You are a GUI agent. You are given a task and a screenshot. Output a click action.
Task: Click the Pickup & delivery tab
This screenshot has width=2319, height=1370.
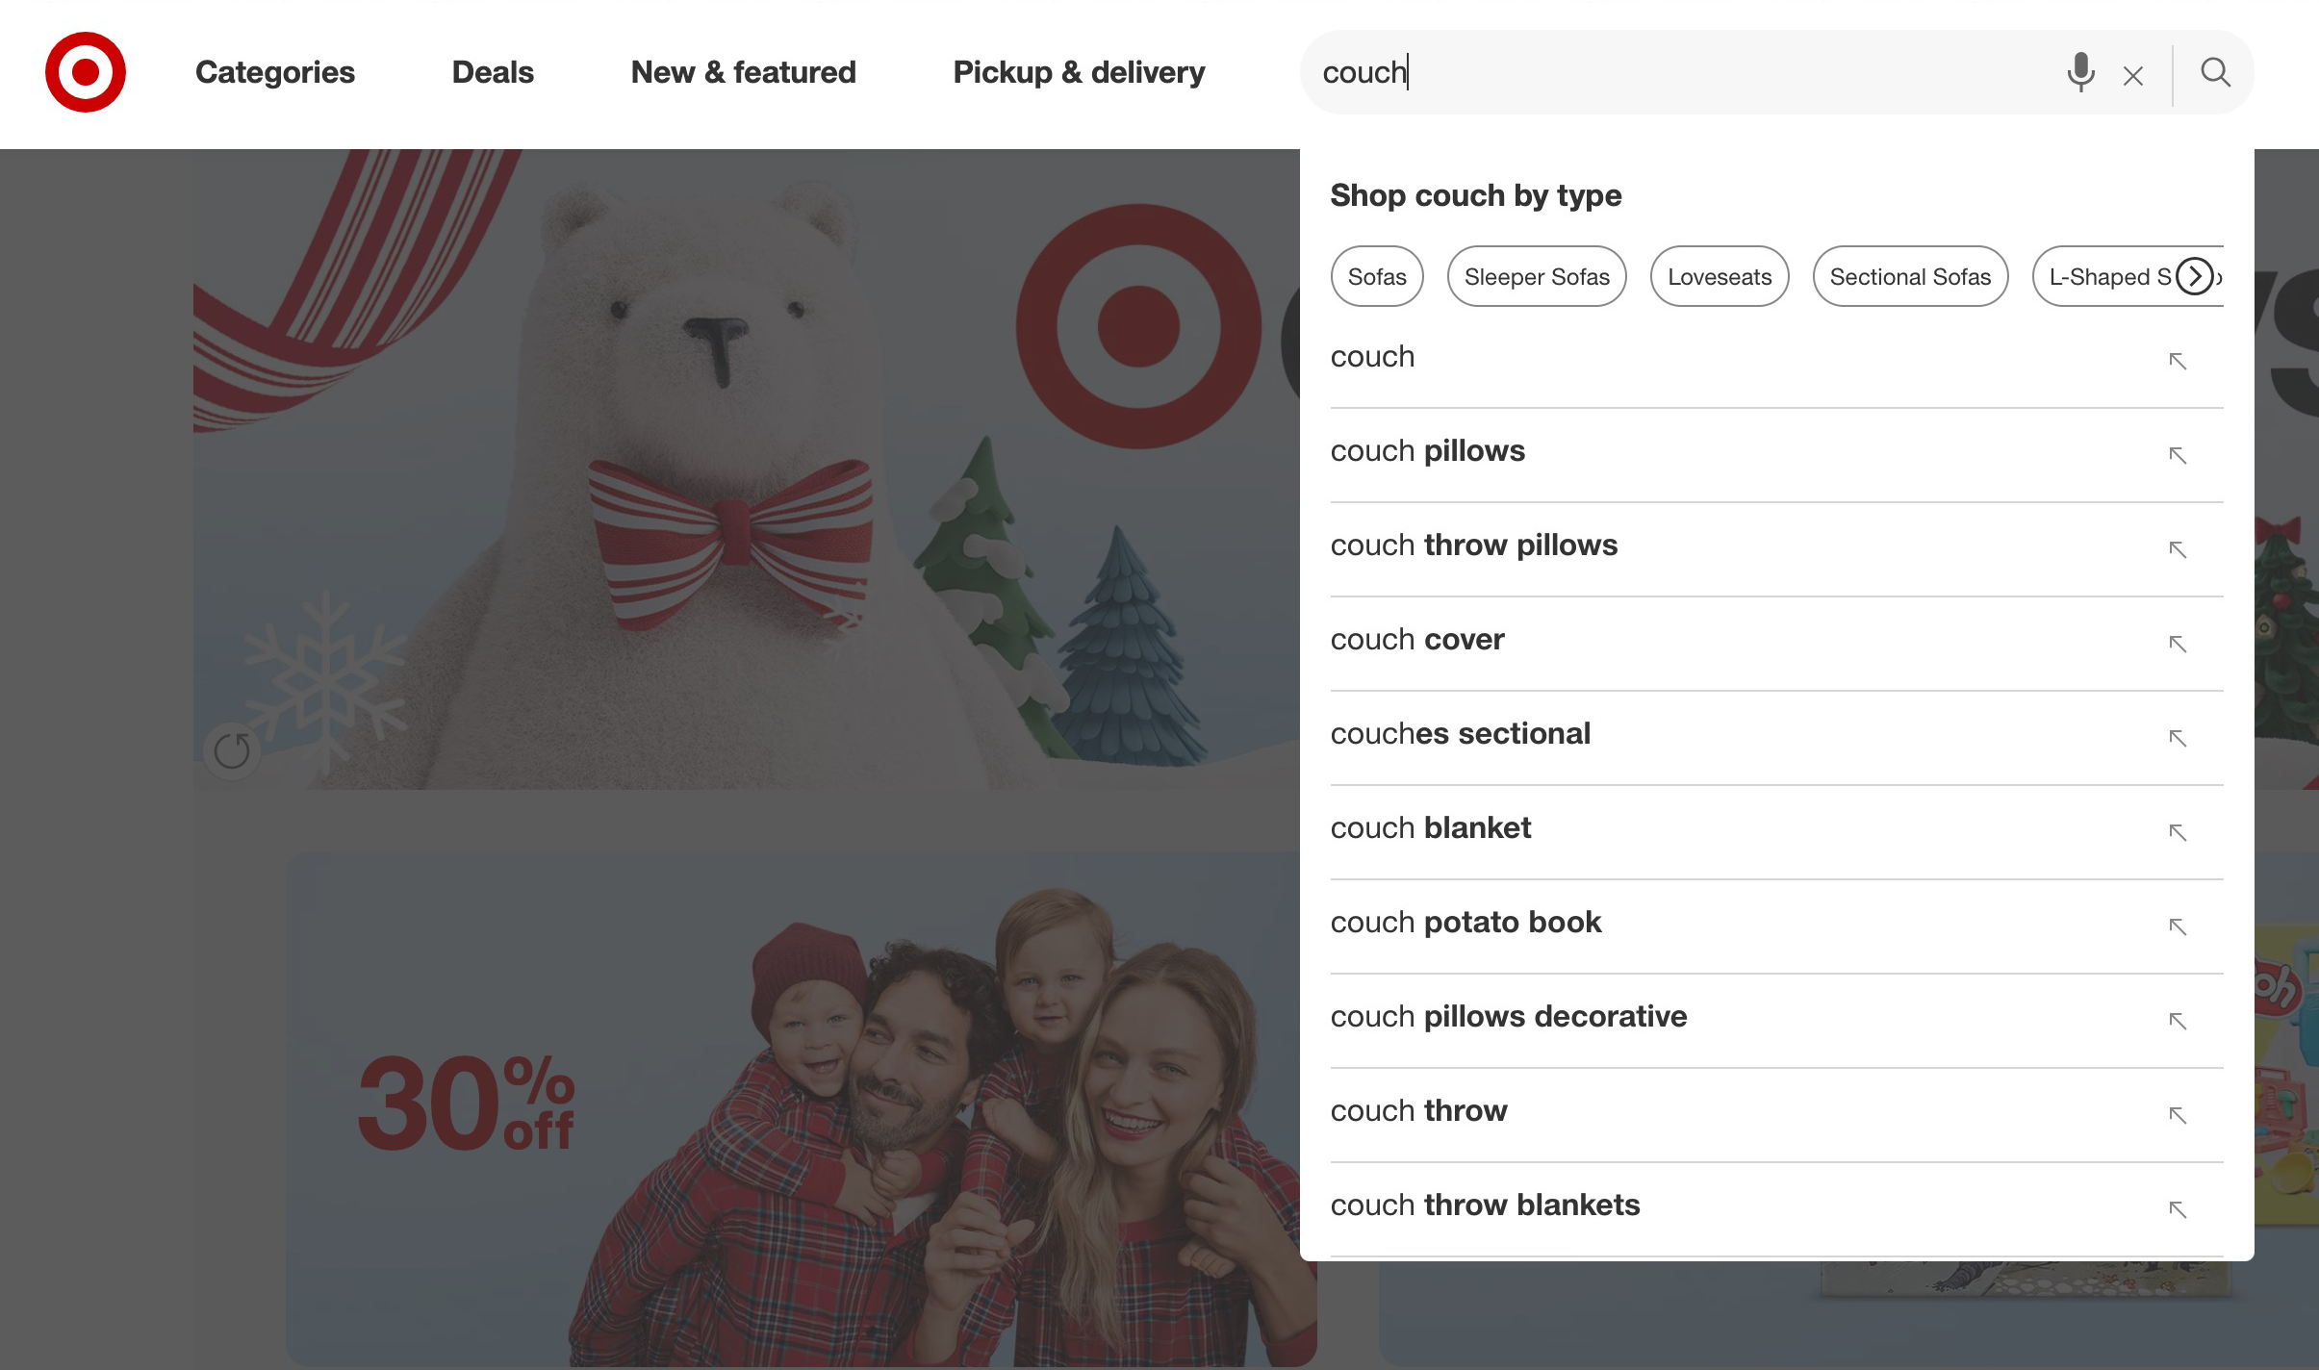[x=1078, y=72]
